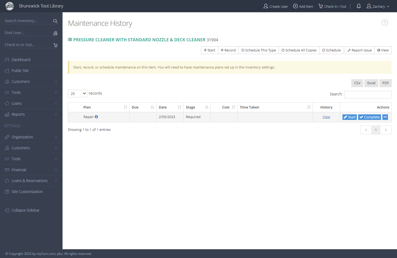The image size is (397, 258).
Task: Expand the Reports sidebar menu
Action: coord(31,114)
